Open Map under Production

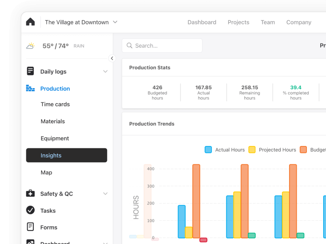(x=46, y=172)
